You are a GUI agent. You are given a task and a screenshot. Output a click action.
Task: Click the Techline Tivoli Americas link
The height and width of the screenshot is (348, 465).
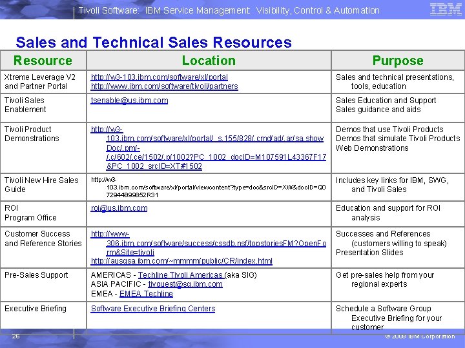click(x=181, y=275)
